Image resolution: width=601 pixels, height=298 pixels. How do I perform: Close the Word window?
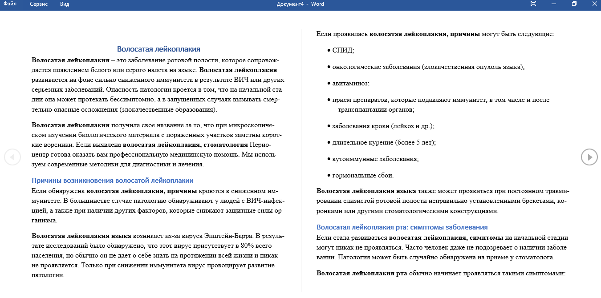tap(594, 4)
